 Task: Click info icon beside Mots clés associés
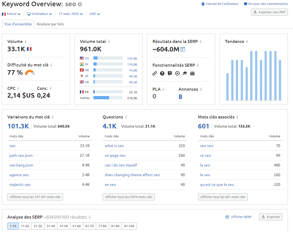point(237,117)
